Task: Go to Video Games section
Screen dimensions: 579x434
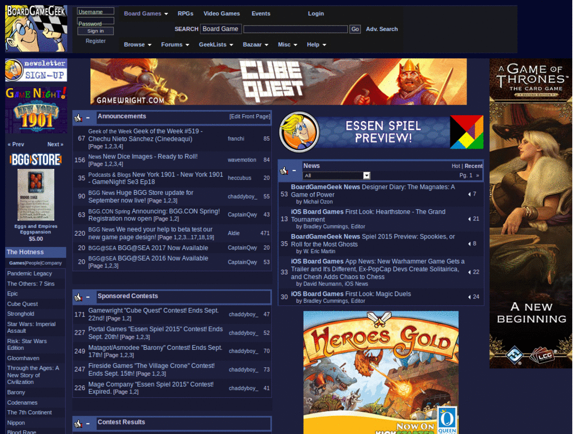Action: [222, 14]
